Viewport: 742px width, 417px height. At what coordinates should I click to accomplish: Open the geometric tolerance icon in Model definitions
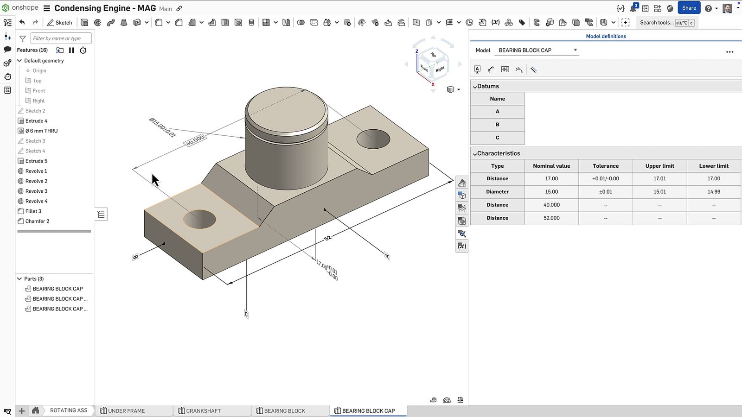[505, 69]
